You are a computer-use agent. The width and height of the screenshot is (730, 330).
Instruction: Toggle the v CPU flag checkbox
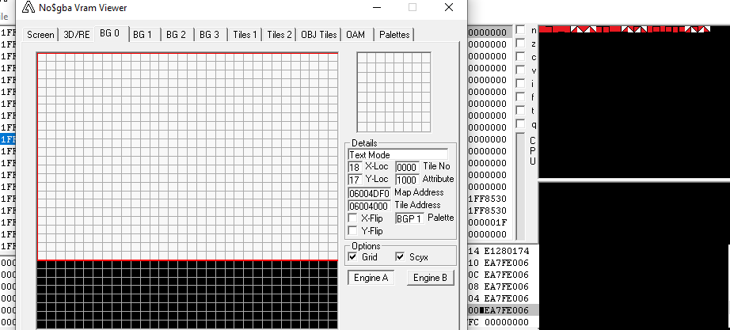tap(520, 70)
